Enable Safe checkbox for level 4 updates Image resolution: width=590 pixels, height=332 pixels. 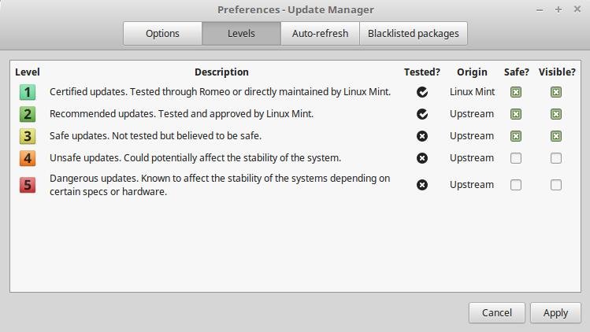coord(516,158)
